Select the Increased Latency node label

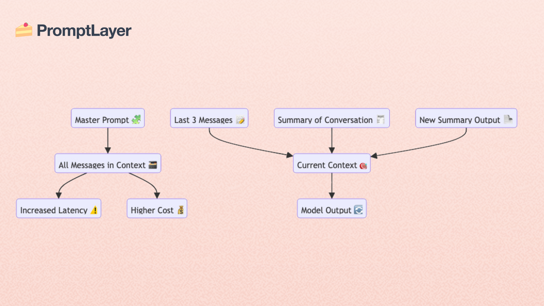54,210
